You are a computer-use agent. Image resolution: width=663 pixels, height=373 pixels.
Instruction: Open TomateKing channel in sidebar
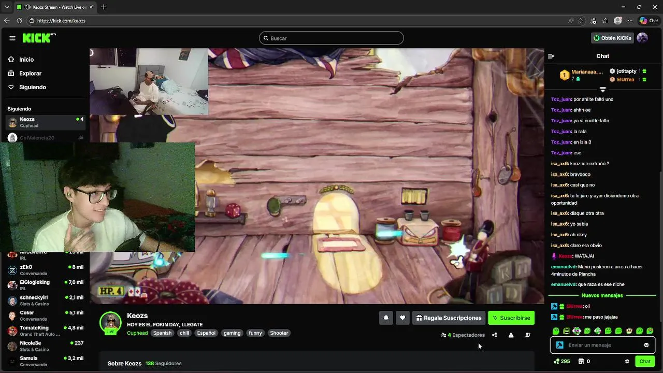[x=46, y=331]
